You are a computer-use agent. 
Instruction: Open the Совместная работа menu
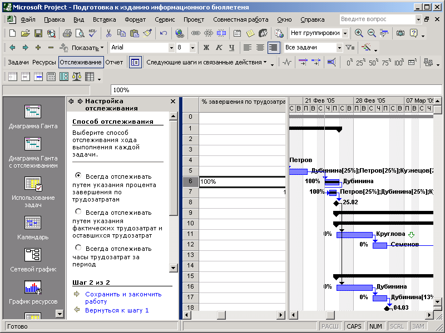coord(241,19)
